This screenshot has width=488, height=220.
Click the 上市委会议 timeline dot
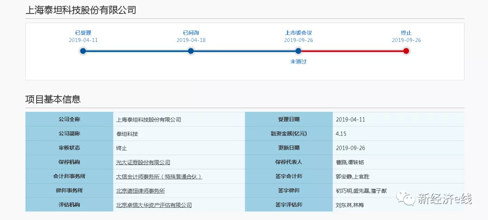(x=298, y=51)
